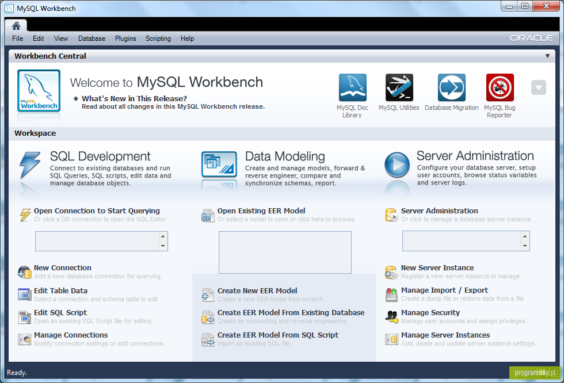Image resolution: width=564 pixels, height=383 pixels.
Task: Maximize the MySQL Workbench window
Action: pos(525,6)
